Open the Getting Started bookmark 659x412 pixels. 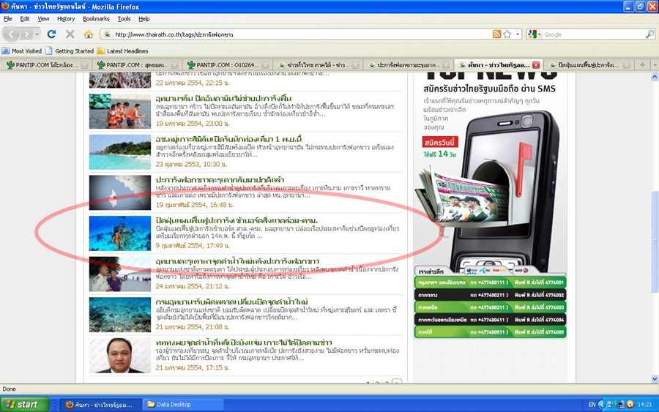[x=70, y=50]
